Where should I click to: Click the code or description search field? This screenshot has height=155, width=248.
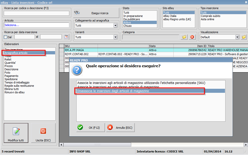pyautogui.click(x=37, y=13)
